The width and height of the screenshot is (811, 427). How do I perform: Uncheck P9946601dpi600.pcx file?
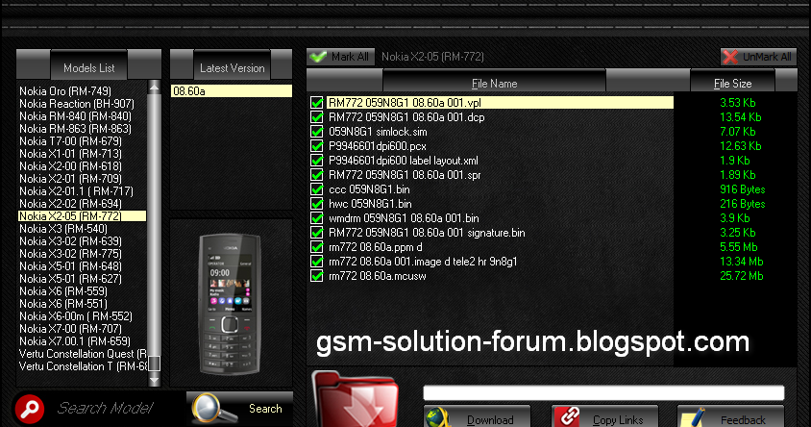[316, 146]
